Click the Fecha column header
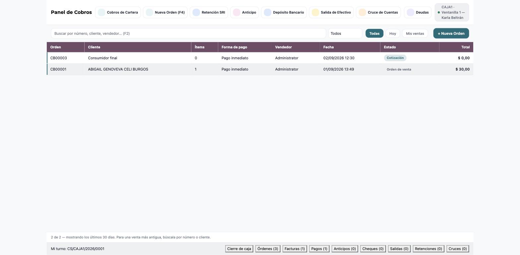The height and width of the screenshot is (255, 520). click(350, 47)
